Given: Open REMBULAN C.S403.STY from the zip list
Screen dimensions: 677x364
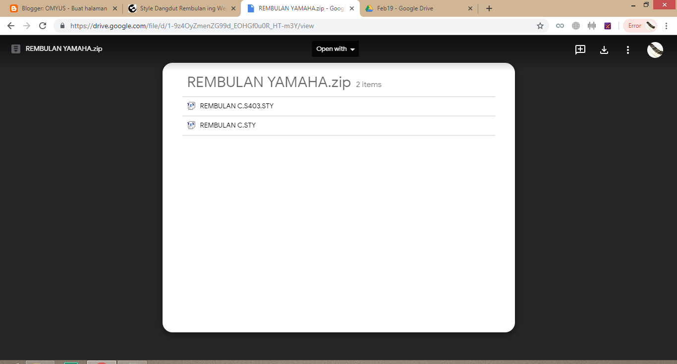Looking at the screenshot, I should [x=338, y=106].
